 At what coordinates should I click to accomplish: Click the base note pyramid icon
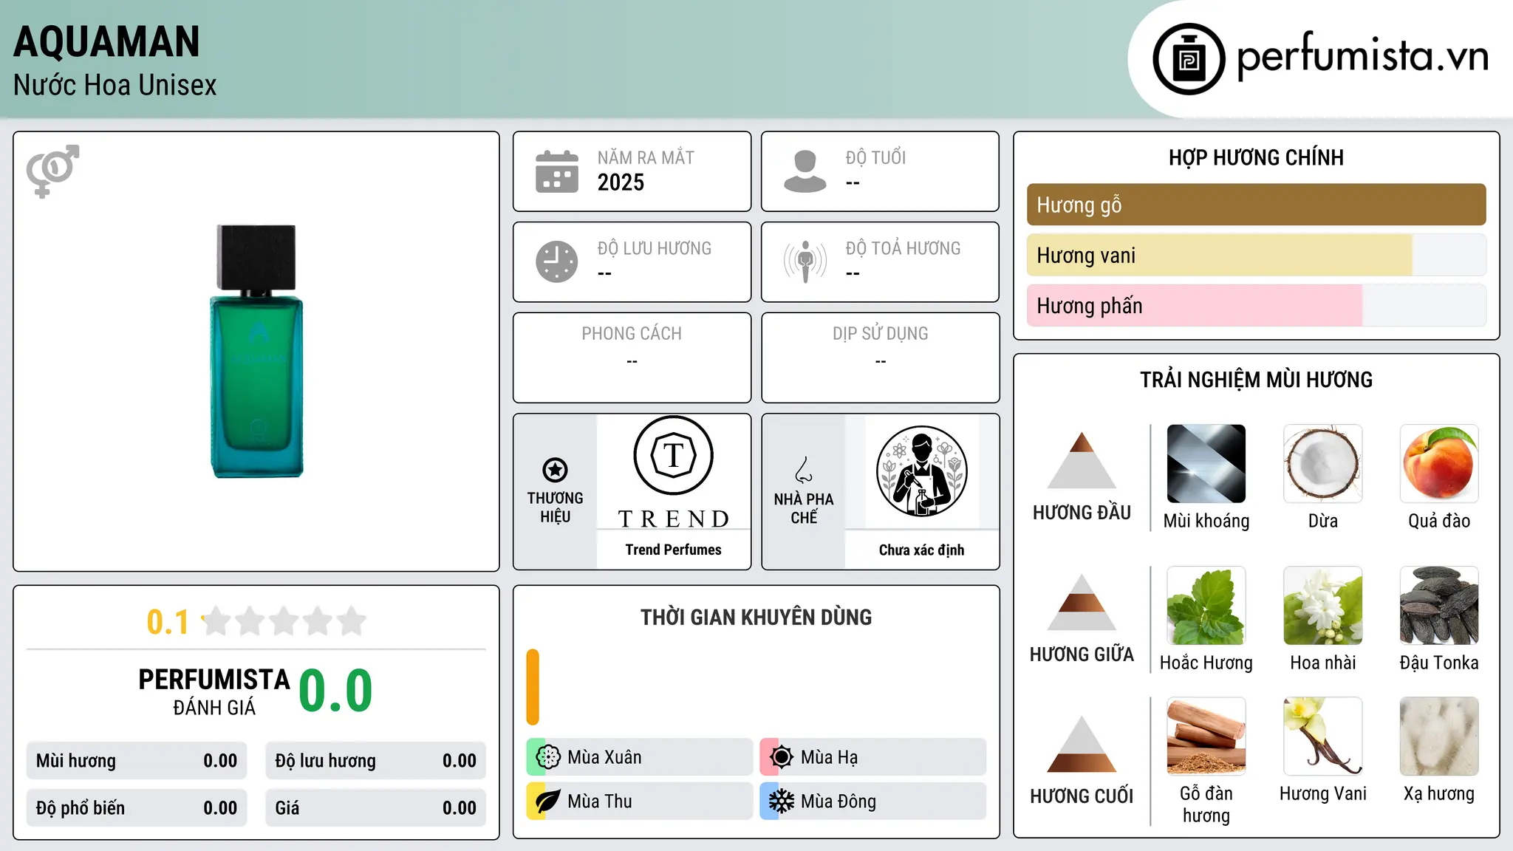[1082, 744]
